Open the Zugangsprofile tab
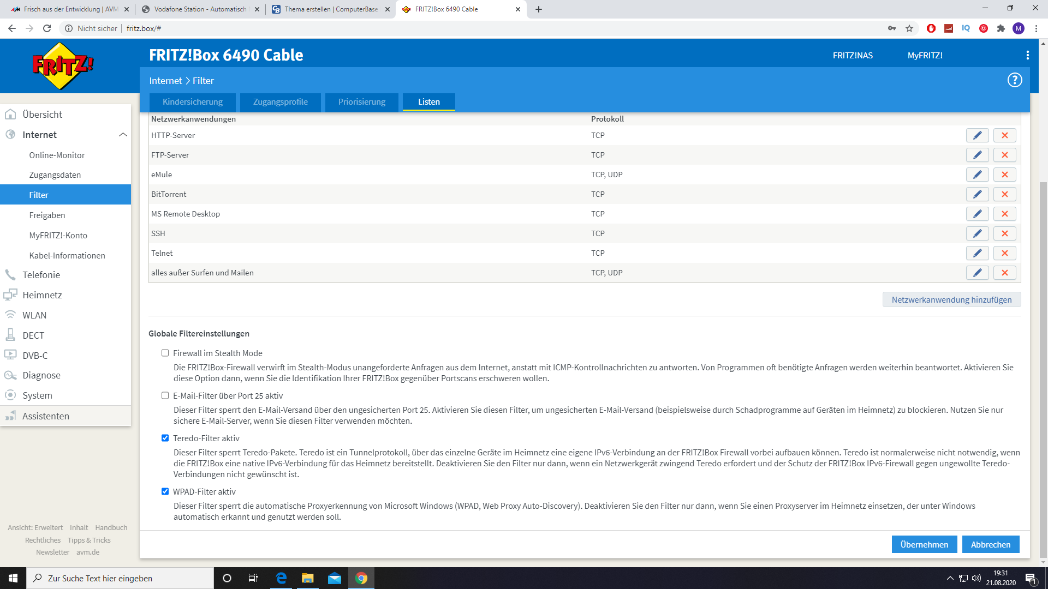Image resolution: width=1048 pixels, height=589 pixels. [x=280, y=102]
